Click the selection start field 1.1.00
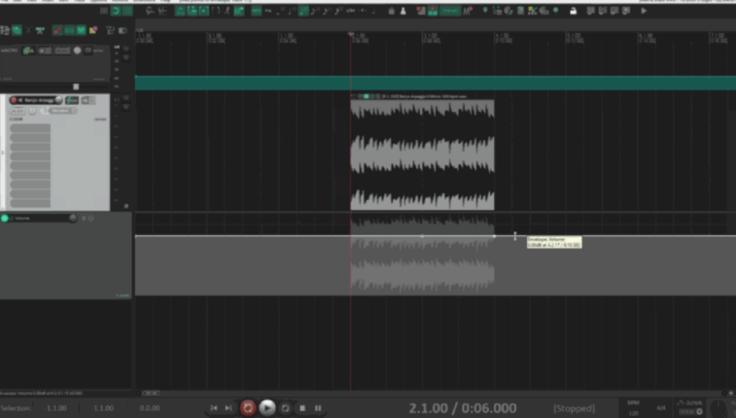 pyautogui.click(x=56, y=408)
